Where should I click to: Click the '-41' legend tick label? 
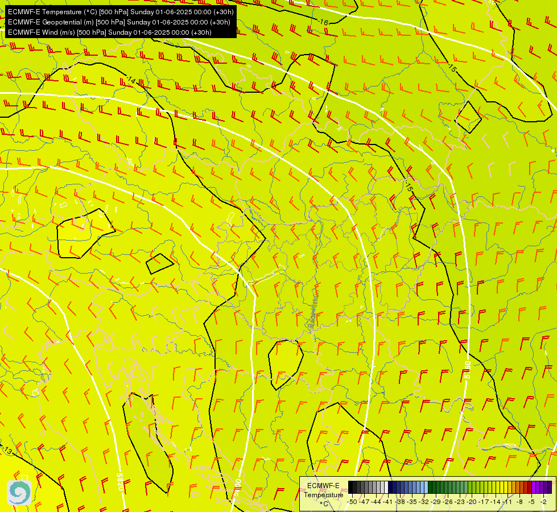tap(388, 502)
